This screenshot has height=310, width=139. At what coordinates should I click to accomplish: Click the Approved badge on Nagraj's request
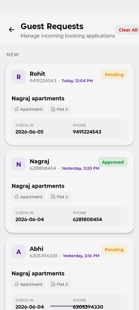tap(113, 162)
